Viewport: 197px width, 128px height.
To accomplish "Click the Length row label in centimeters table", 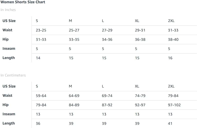I will (x=9, y=123).
